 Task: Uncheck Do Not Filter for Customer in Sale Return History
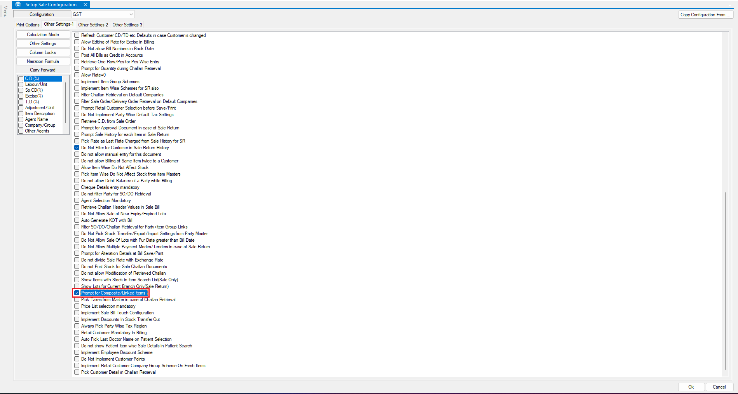point(77,148)
